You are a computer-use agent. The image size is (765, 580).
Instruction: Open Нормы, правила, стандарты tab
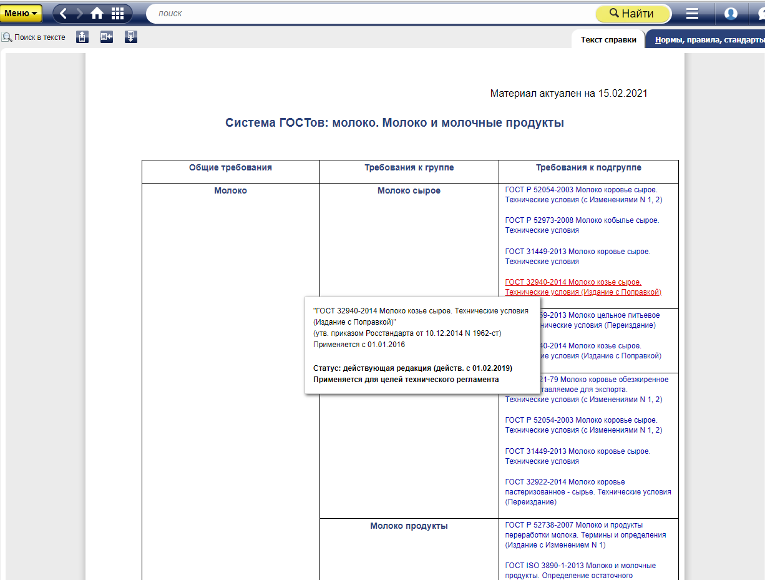708,40
